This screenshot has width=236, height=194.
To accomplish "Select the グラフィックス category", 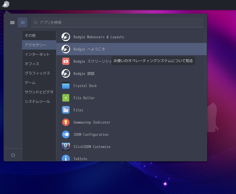I will [39, 73].
